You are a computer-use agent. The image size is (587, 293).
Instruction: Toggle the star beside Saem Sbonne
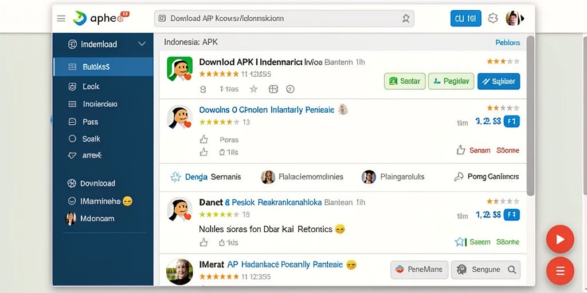point(459,242)
